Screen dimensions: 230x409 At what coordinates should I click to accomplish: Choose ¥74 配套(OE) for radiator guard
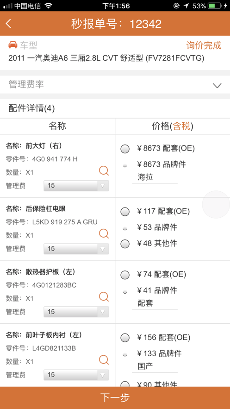point(125,275)
